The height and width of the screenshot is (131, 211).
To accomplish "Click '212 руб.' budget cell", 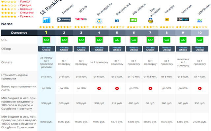I will point(117,103).
